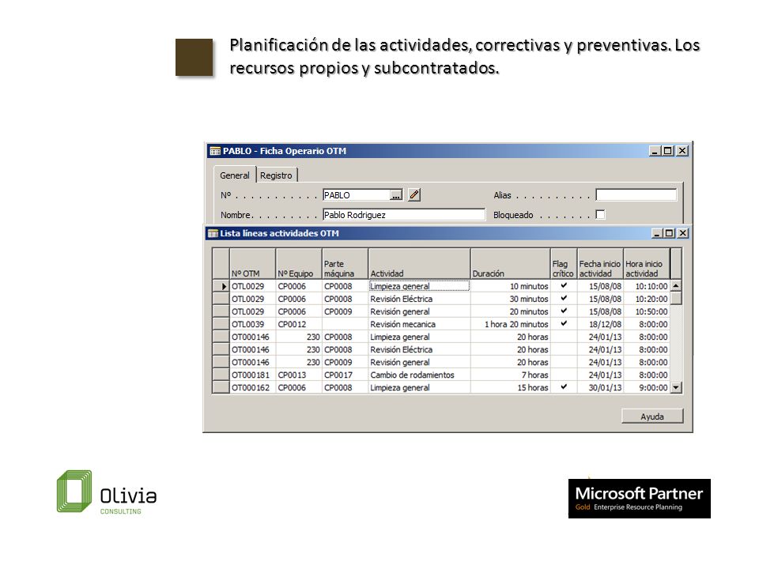The width and height of the screenshot is (759, 569).
Task: Click the '30 minutos' duration cell
Action: 510,299
